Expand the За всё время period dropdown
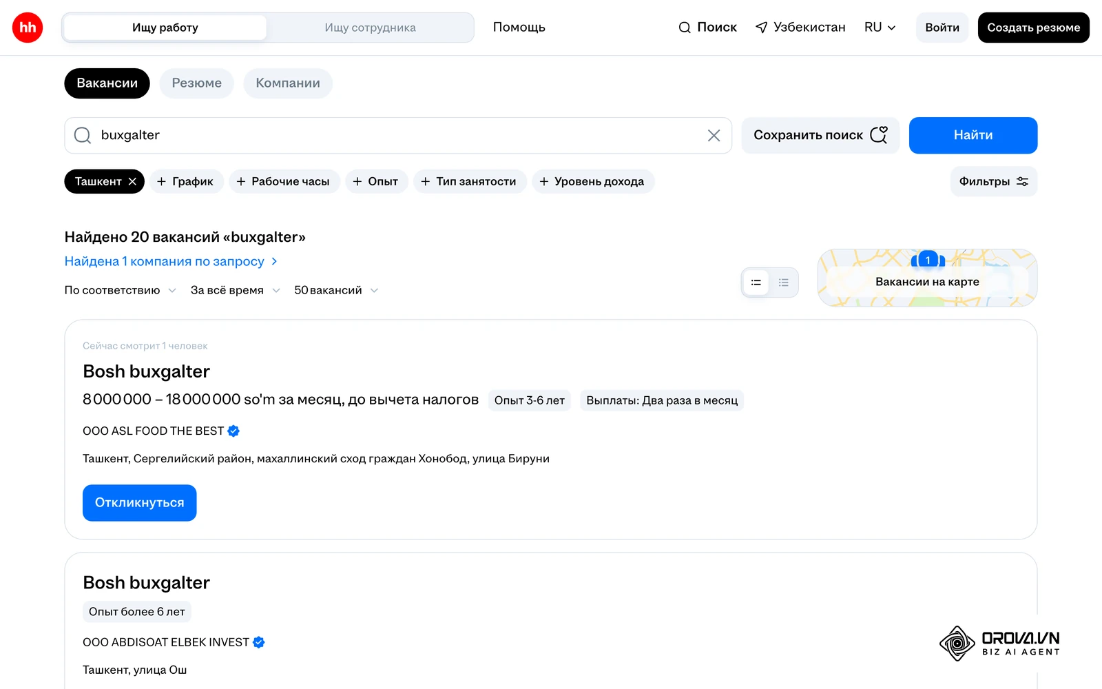The height and width of the screenshot is (689, 1102). [236, 290]
